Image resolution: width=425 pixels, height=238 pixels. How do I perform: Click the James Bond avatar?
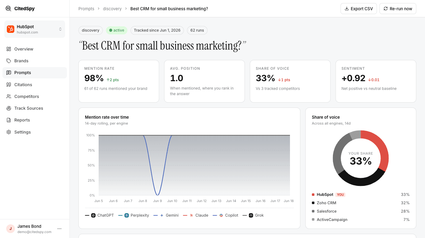(11, 229)
